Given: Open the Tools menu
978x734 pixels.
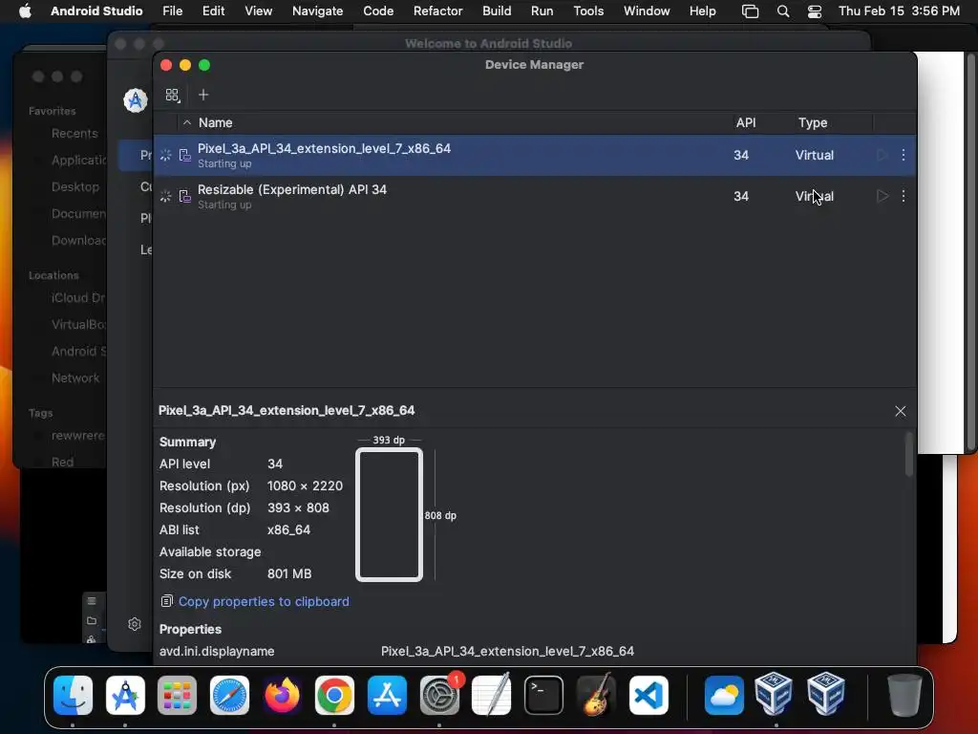Looking at the screenshot, I should point(588,11).
